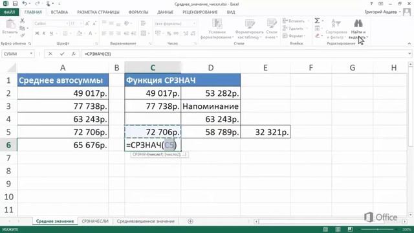Screen dimensions: 414x233
Task: Click the Help question mark icon
Action: click(x=371, y=4)
